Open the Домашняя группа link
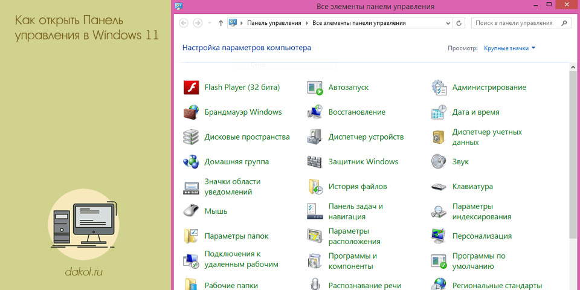Screen dimensions: 580x290 click(x=237, y=162)
